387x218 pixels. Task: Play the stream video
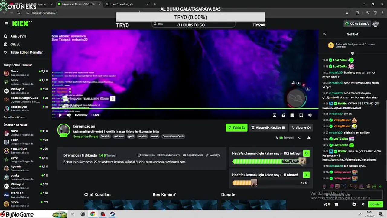(60, 115)
